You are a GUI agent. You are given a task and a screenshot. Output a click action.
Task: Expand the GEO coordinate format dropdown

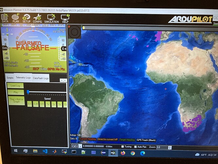point(80,146)
